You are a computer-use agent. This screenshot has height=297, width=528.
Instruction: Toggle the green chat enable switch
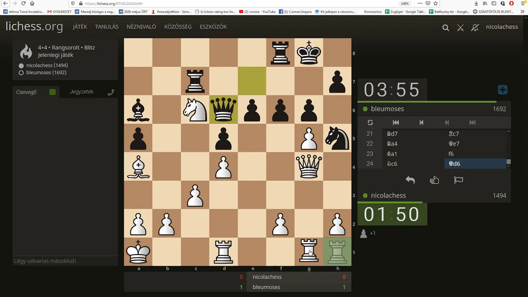[52, 92]
